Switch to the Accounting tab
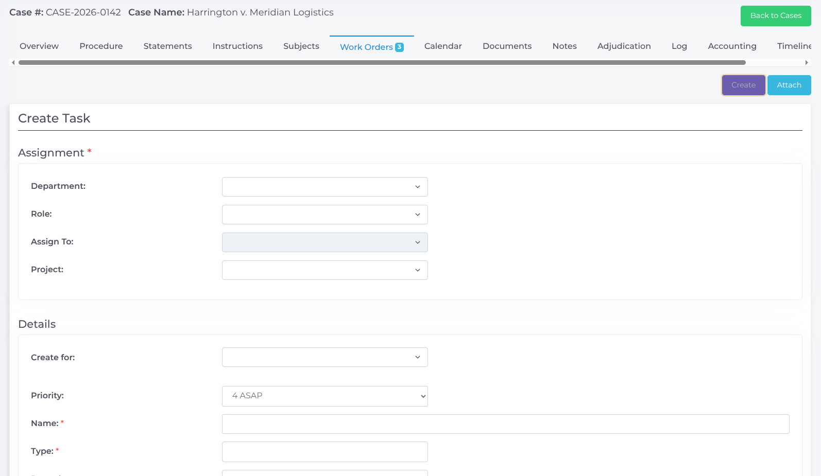Screen dimensions: 821x476 732,46
